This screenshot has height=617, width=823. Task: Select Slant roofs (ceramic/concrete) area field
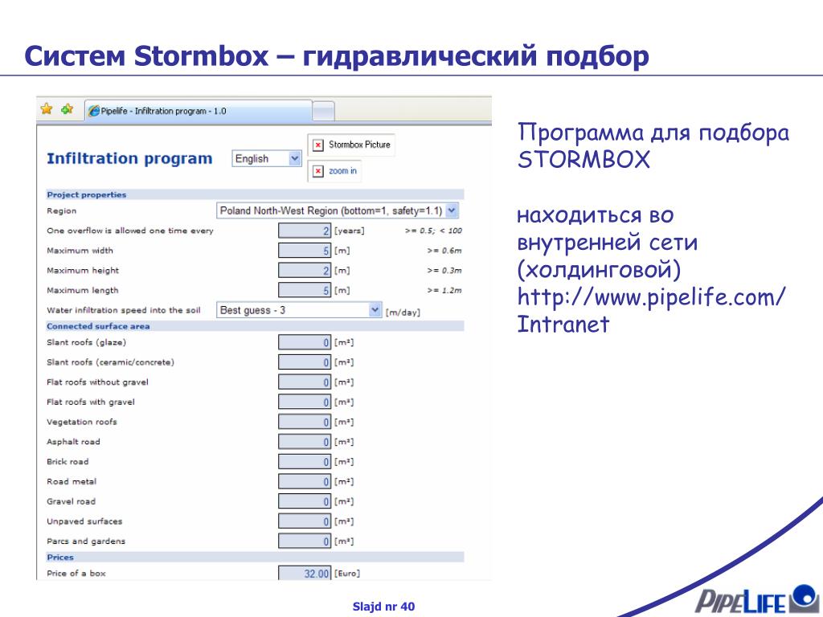click(305, 362)
